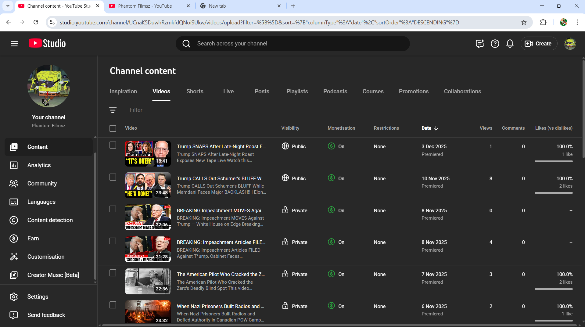This screenshot has width=585, height=327.
Task: Switch to the Playlists tab
Action: point(297,91)
